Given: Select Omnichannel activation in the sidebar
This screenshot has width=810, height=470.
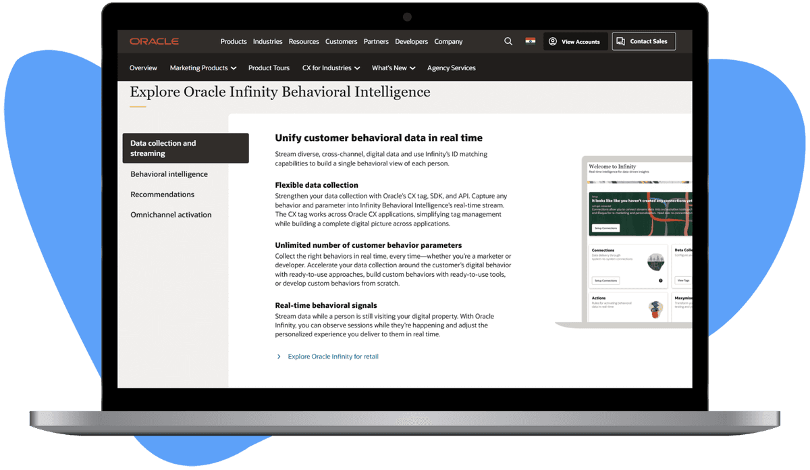Looking at the screenshot, I should click(172, 214).
